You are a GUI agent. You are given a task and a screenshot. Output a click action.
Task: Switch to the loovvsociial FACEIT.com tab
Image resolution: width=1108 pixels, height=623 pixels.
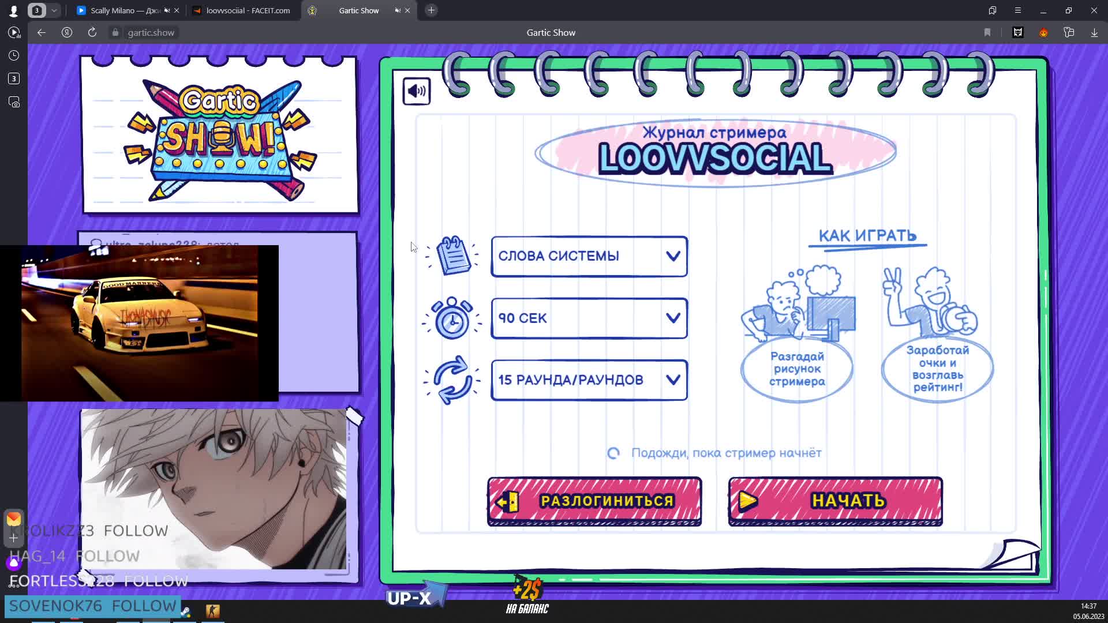(x=242, y=10)
